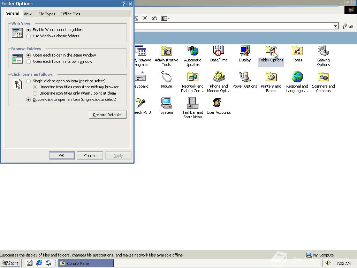Viewport: 357px width, 268px height.
Task: Click the Undo toolbar icon
Action: 154,18
